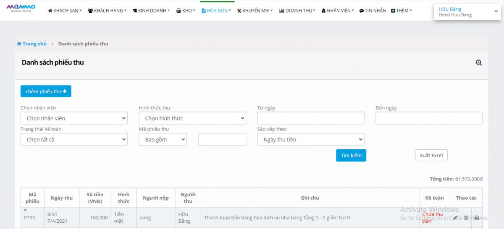Open the TIN NHẮN menu item
This screenshot has height=229, width=504.
coord(373,10)
